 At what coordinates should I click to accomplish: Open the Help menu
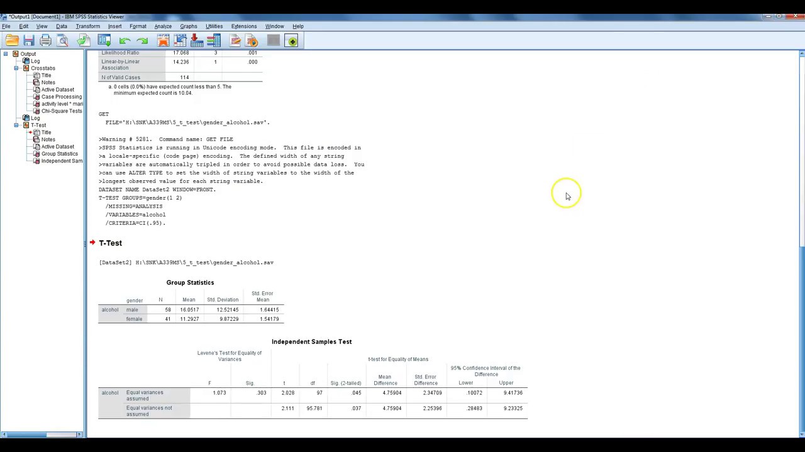[298, 26]
